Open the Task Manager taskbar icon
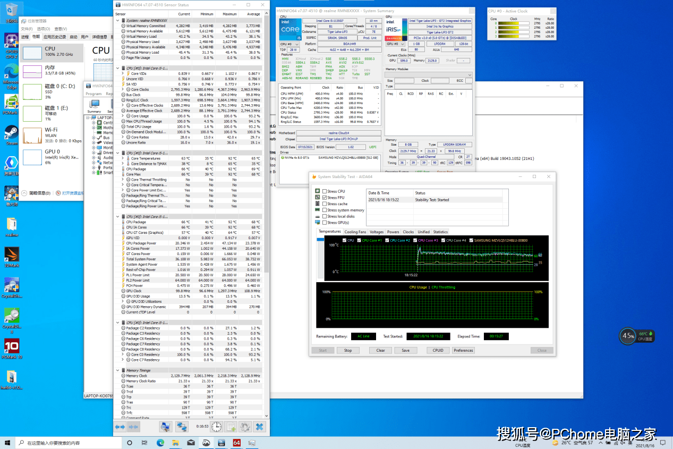 pyautogui.click(x=252, y=443)
